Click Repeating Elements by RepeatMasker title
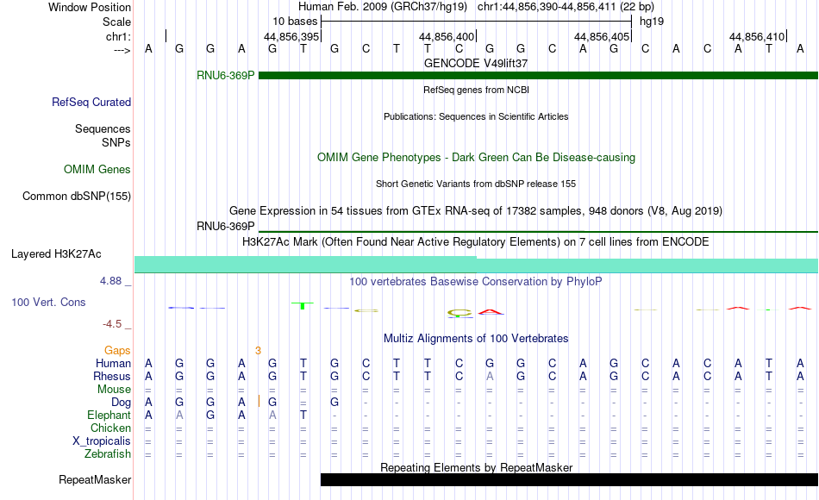Screen dimensions: 819x500 tap(476, 467)
